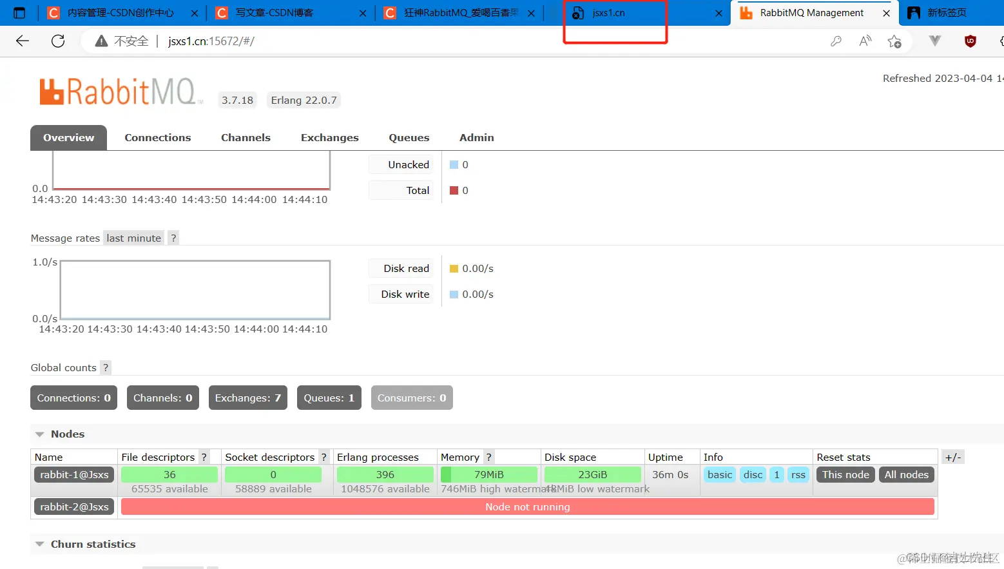The image size is (1004, 569).
Task: Open node rabbit-1@Jsxs details
Action: tap(74, 475)
